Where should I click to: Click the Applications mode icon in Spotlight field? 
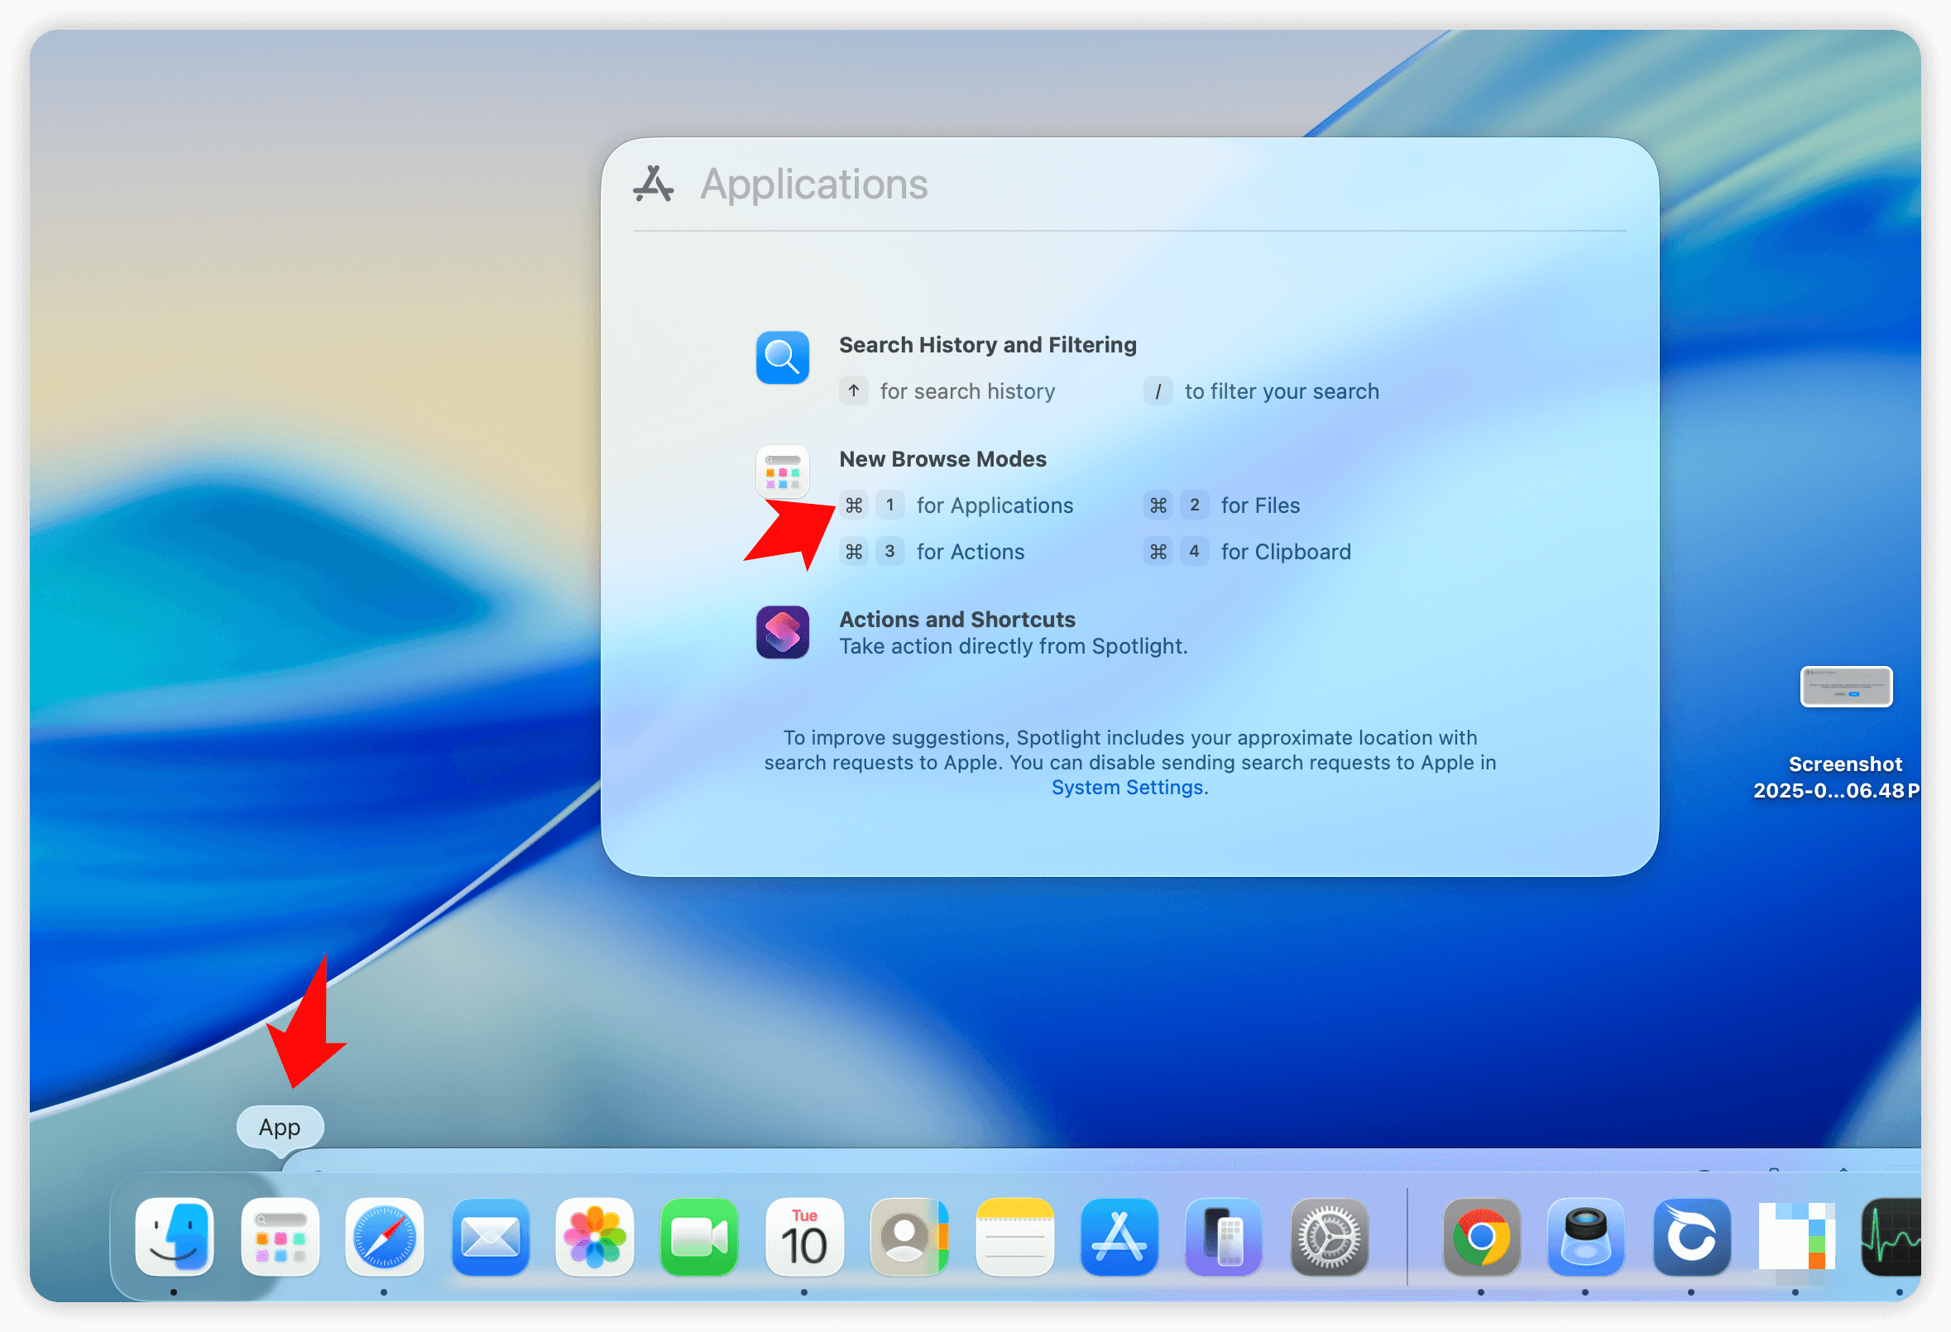tap(653, 184)
